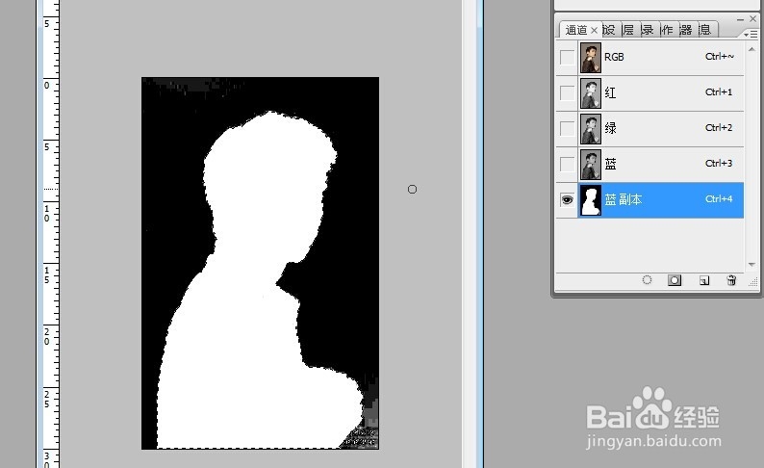Switch to the 息 panel tab
The height and width of the screenshot is (468, 764).
[704, 30]
